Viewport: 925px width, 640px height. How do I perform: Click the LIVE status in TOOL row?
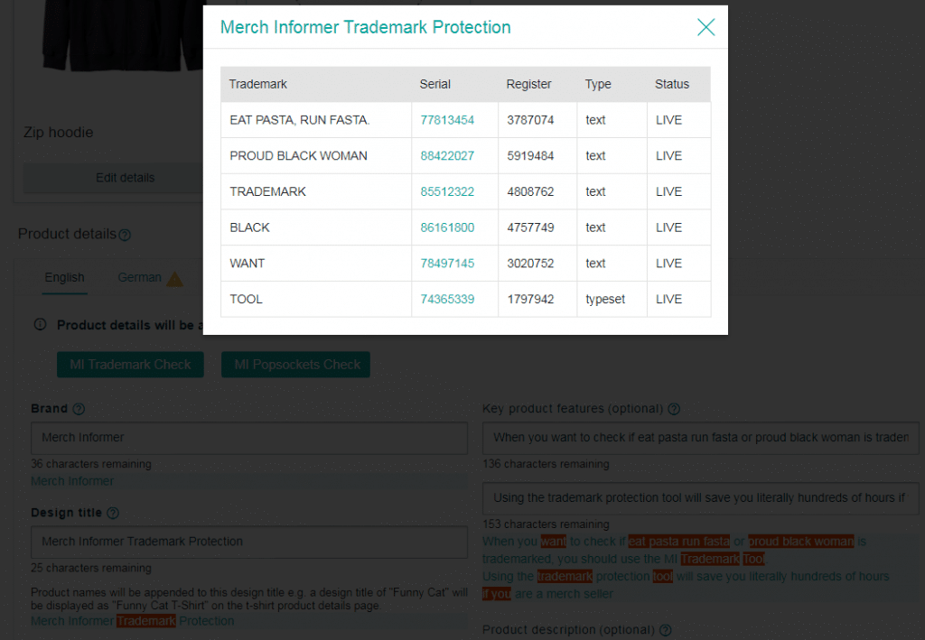[x=668, y=300]
